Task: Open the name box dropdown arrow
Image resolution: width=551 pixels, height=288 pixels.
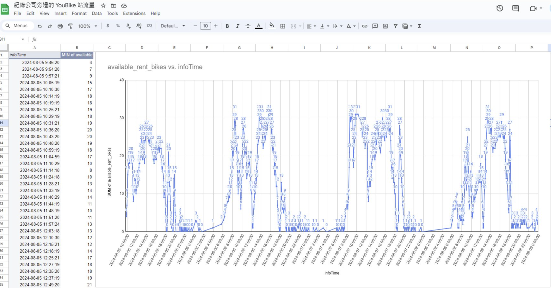Action: coord(23,39)
